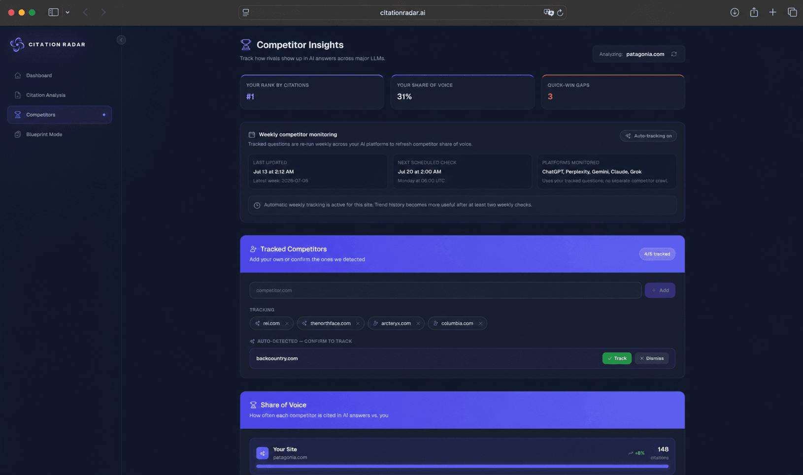The height and width of the screenshot is (475, 803).
Task: Reload the page in Safari
Action: (560, 13)
